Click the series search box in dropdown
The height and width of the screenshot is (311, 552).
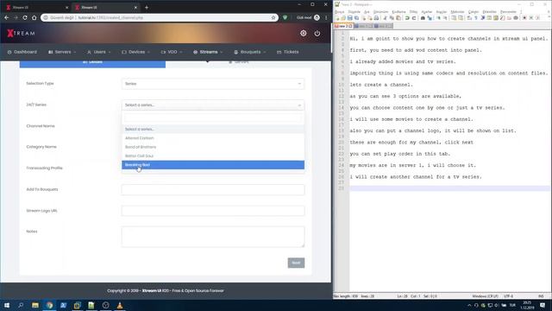tap(213, 118)
